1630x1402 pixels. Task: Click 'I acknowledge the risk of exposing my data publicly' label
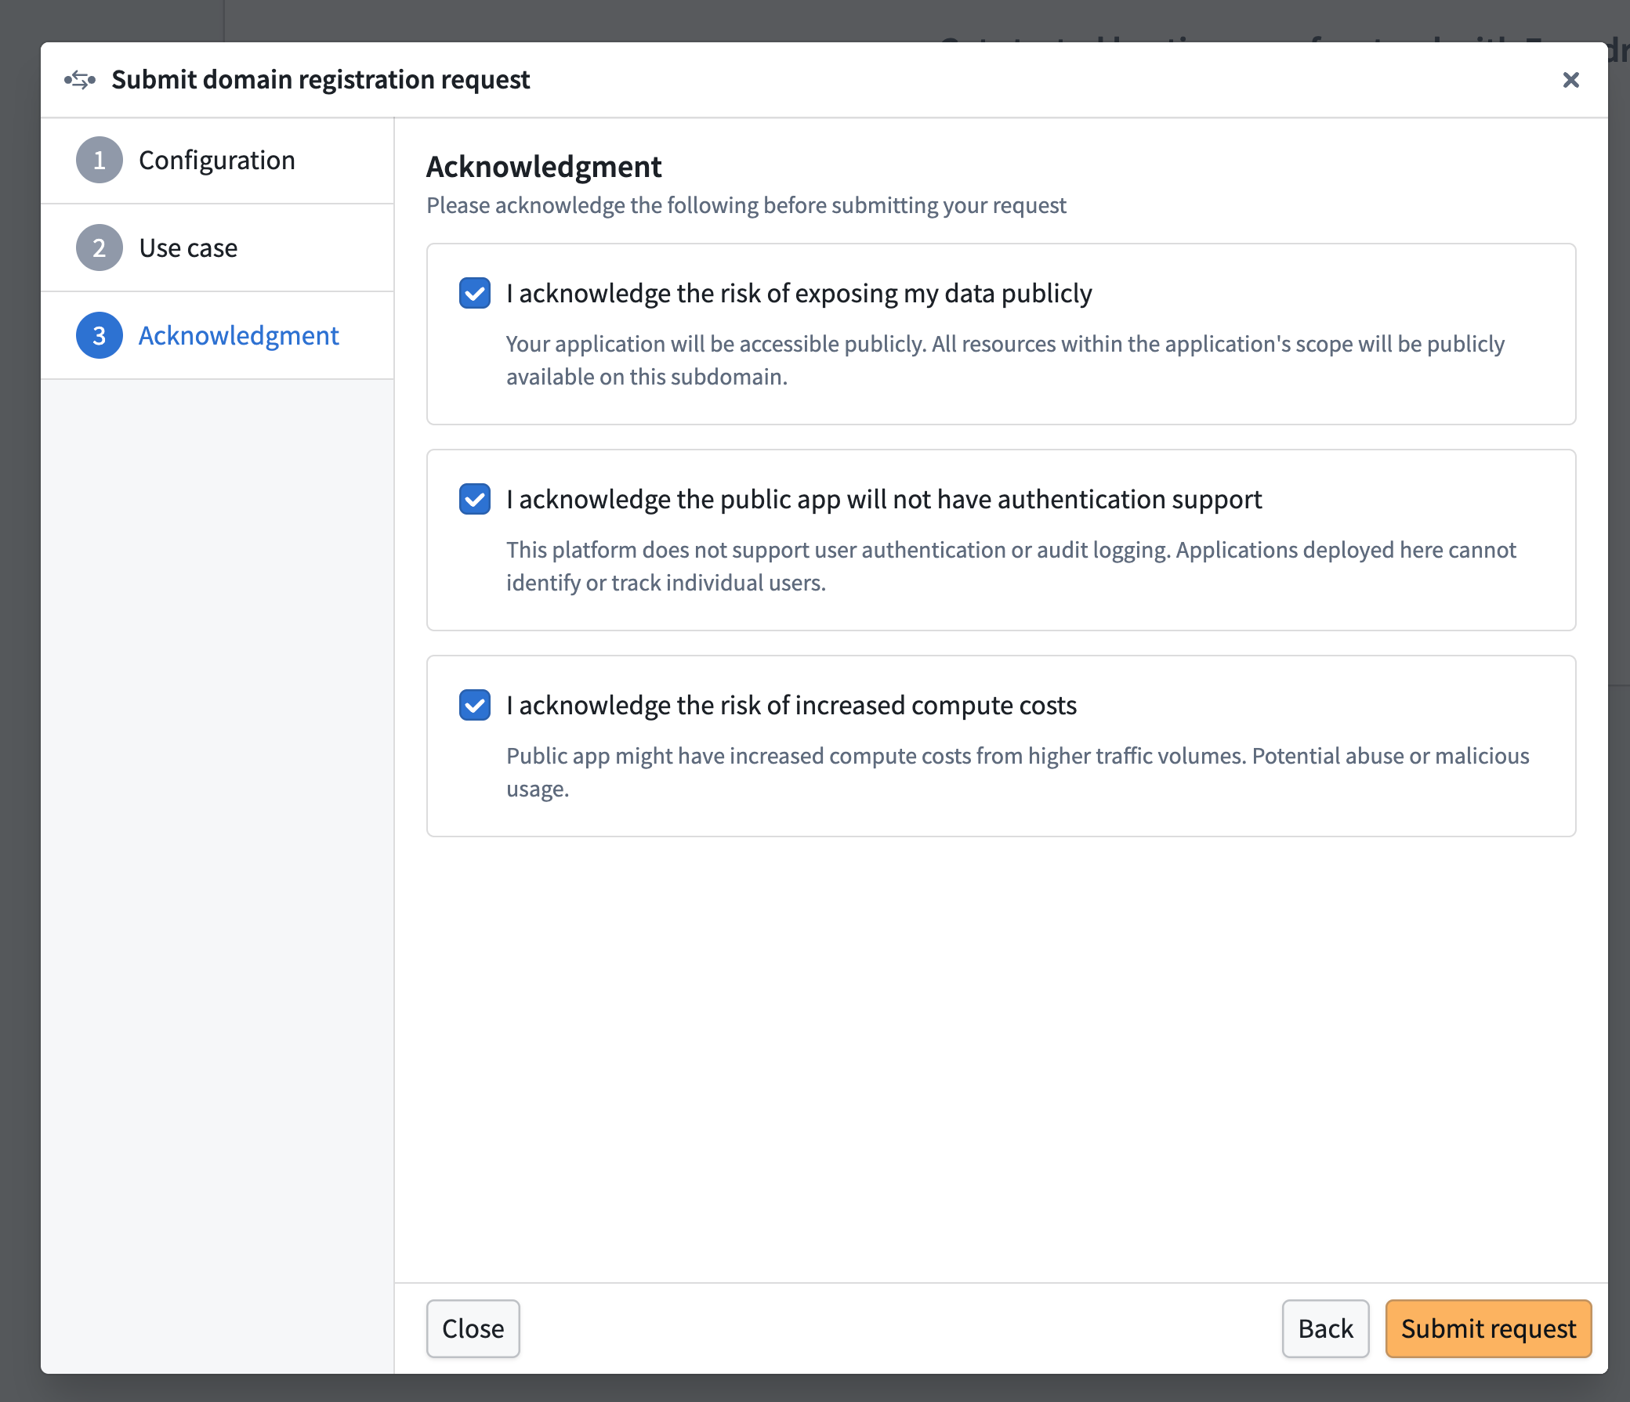[x=799, y=293]
